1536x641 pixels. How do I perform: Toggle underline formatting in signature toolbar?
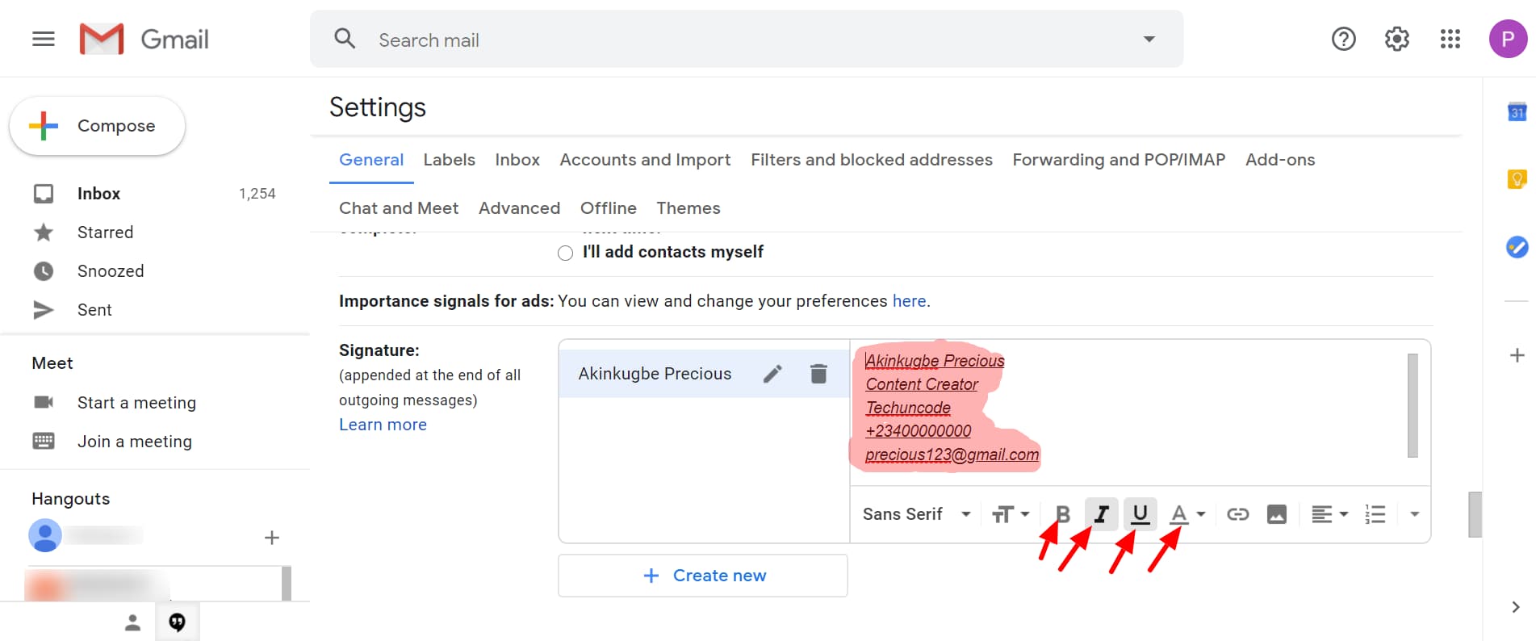click(x=1140, y=514)
